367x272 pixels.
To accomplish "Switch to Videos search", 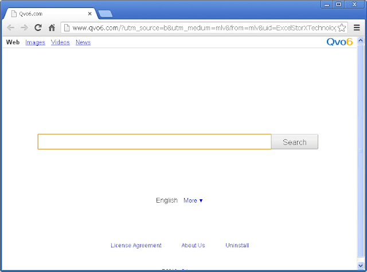I will pyautogui.click(x=60, y=42).
